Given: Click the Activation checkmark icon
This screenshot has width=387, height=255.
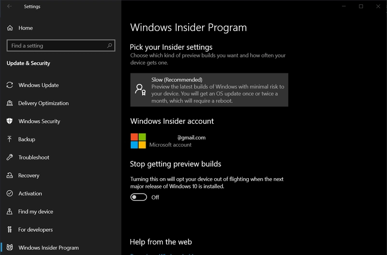Looking at the screenshot, I should point(10,193).
